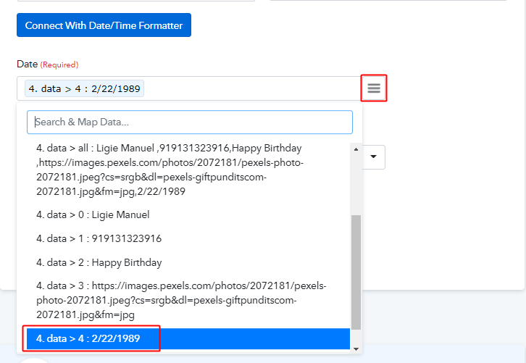Image resolution: width=526 pixels, height=363 pixels.
Task: Open the caret dropdown behind the list
Action: point(373,157)
